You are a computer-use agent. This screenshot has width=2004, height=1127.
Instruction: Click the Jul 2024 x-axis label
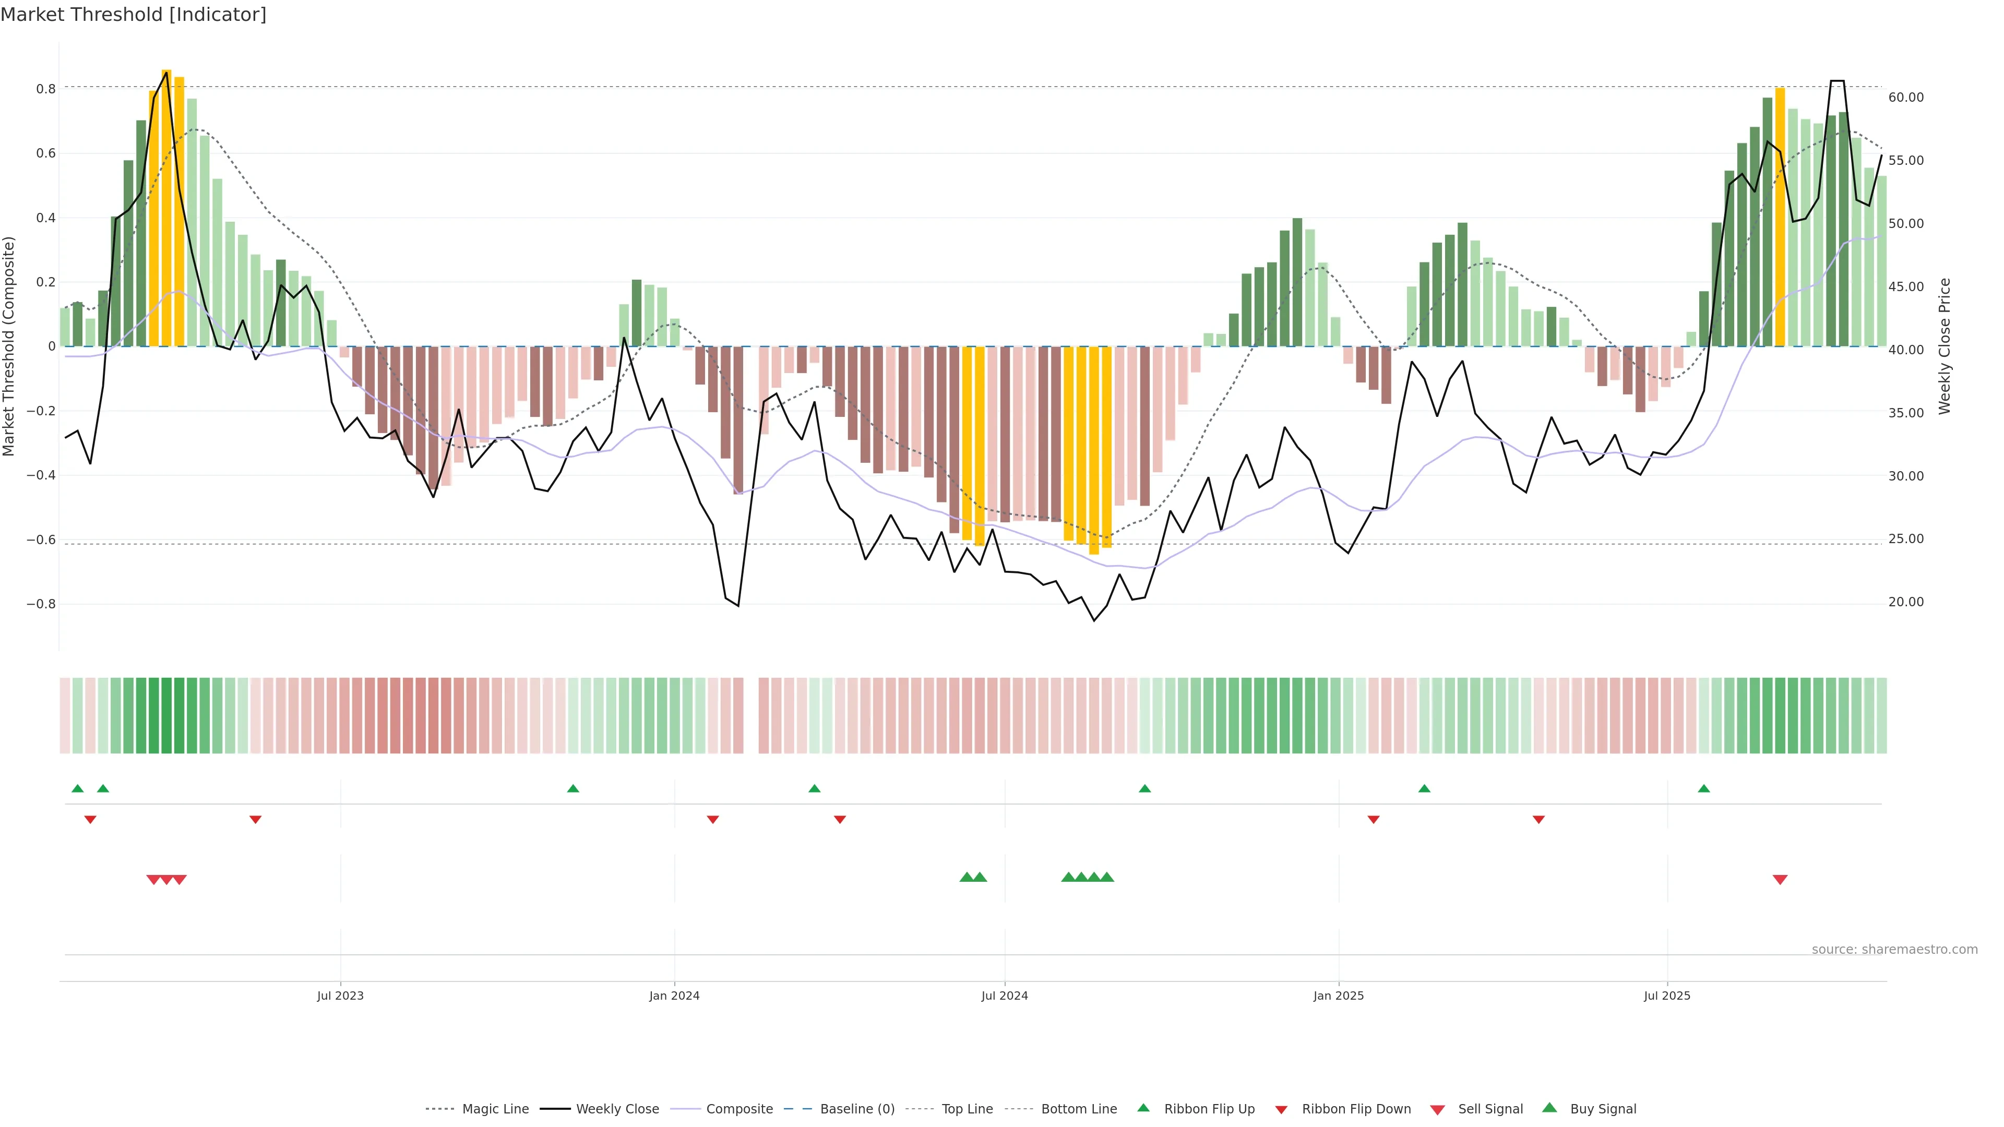tap(1004, 996)
